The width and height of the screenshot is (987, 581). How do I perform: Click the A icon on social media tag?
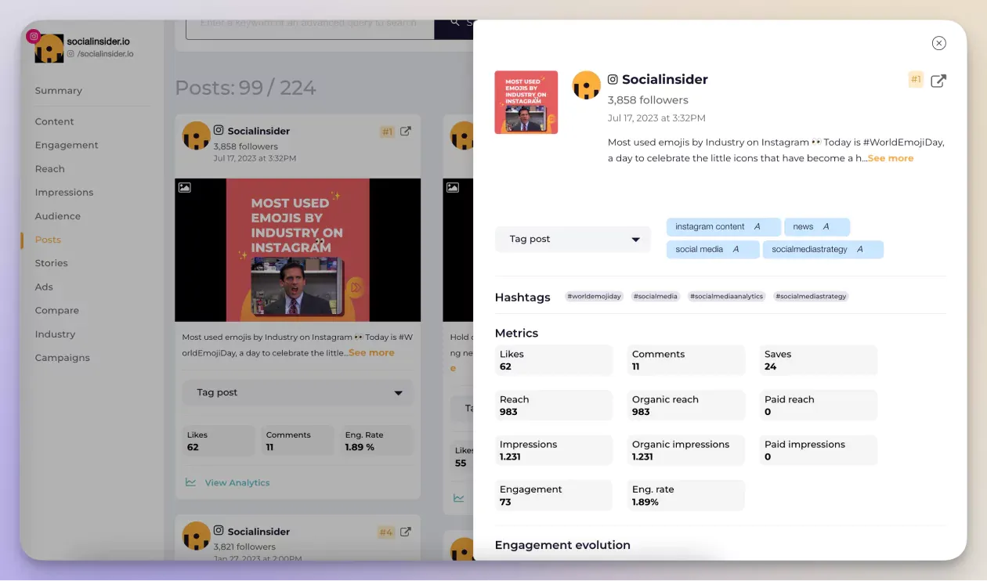pyautogui.click(x=736, y=250)
